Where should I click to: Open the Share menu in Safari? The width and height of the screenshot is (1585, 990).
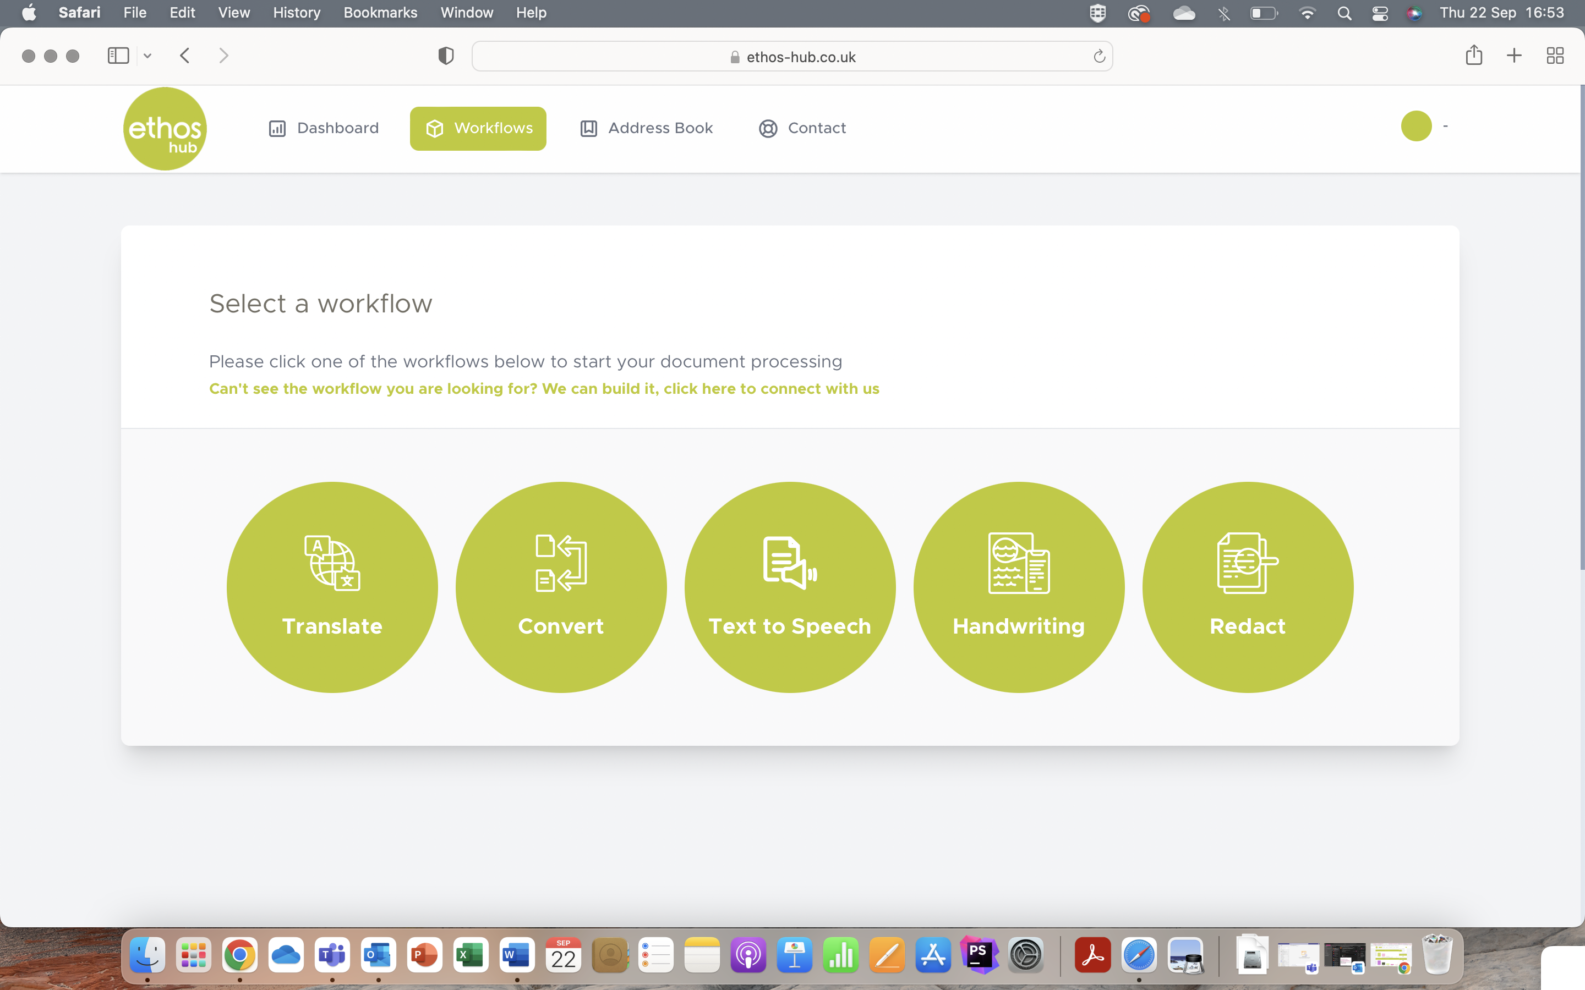coord(1474,55)
